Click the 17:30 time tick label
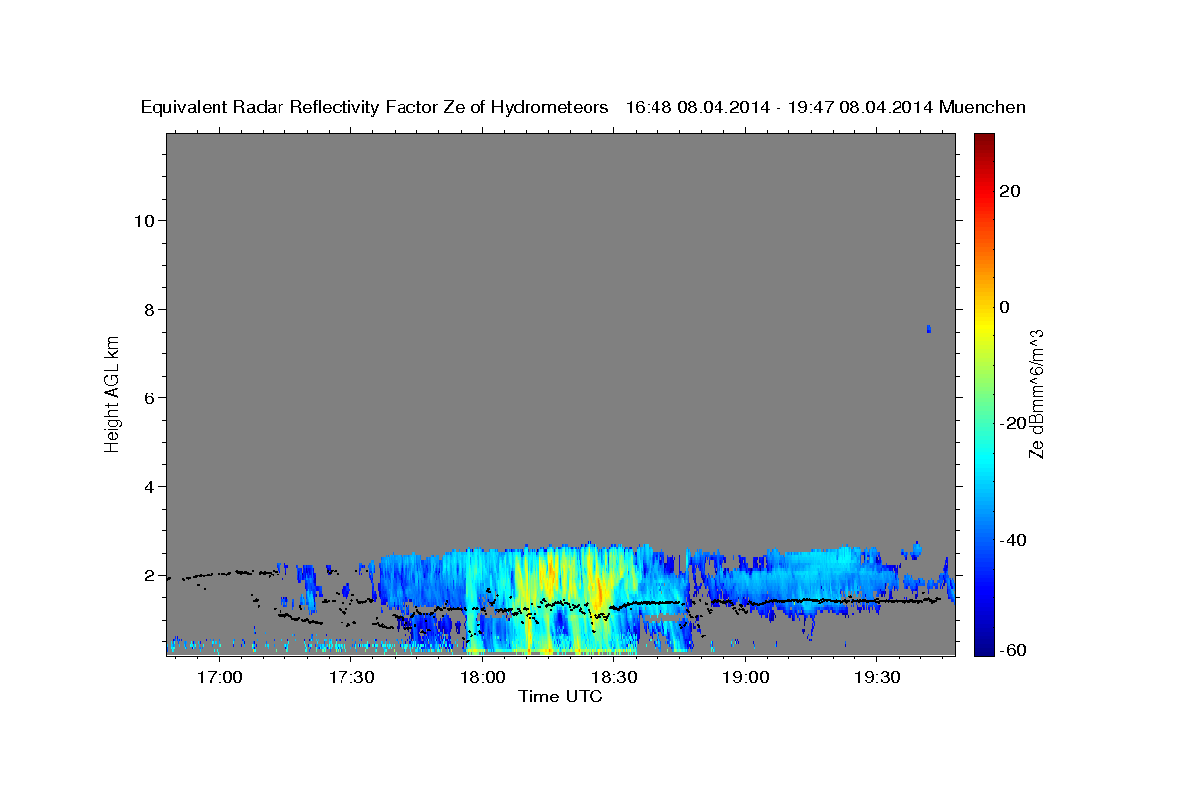The height and width of the screenshot is (787, 1181). coord(351,678)
